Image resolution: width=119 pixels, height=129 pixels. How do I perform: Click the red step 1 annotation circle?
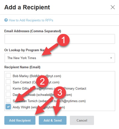point(63,40)
